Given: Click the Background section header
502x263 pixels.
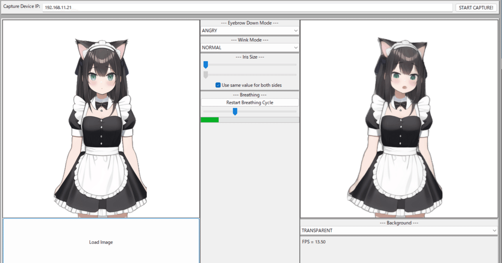Looking at the screenshot, I should point(398,223).
